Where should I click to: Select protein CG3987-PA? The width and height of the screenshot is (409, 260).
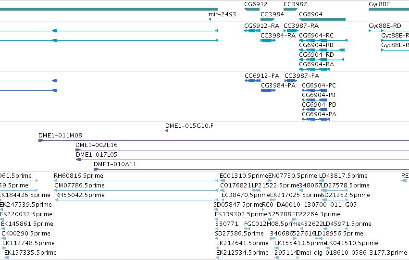coord(302,76)
